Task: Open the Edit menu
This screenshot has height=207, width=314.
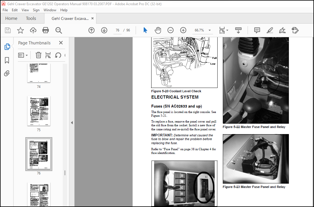Action: coord(15,10)
